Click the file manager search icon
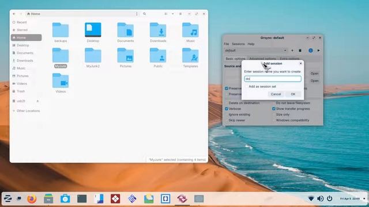Screen dimensions: 369x207 (x=144, y=14)
